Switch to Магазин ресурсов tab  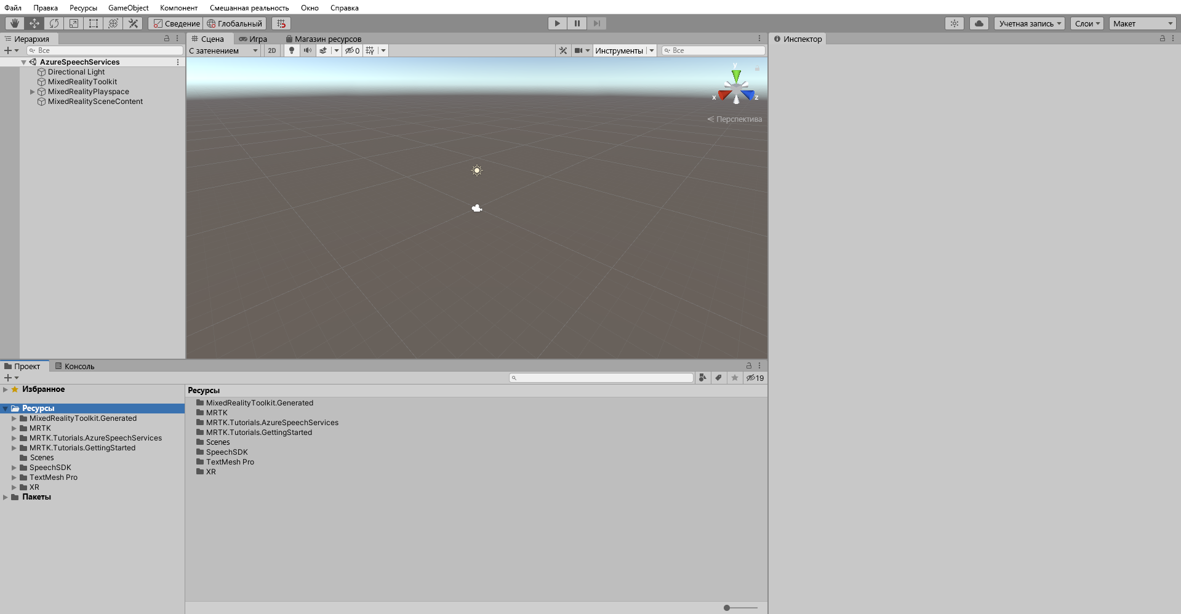[x=324, y=39]
